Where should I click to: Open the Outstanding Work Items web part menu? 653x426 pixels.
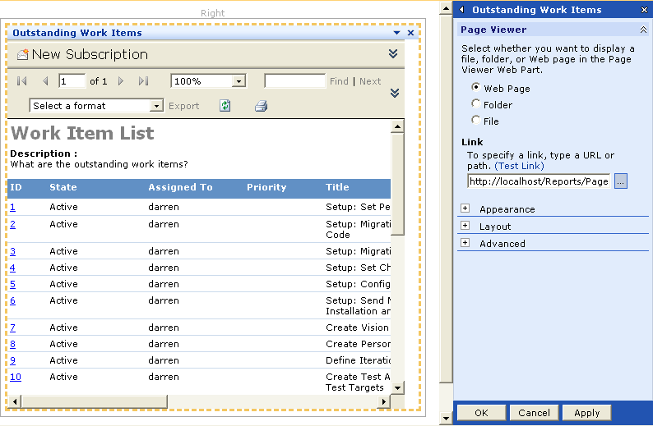click(x=396, y=34)
